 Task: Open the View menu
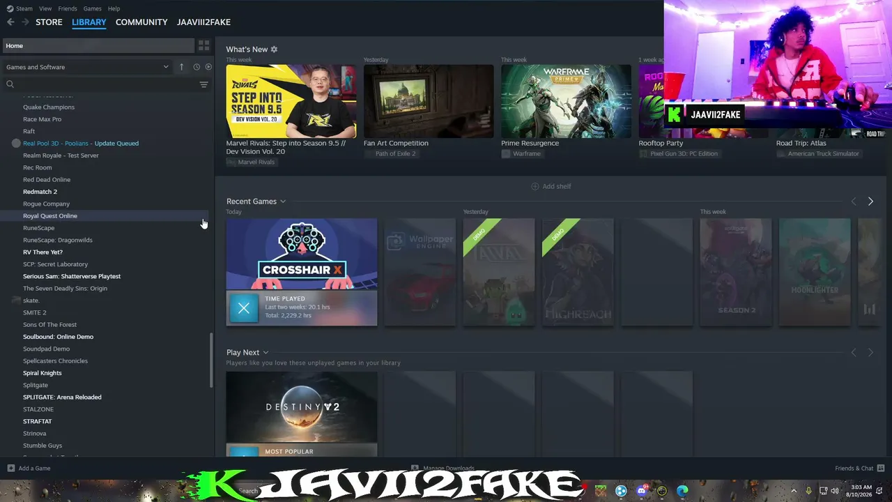[x=45, y=8]
